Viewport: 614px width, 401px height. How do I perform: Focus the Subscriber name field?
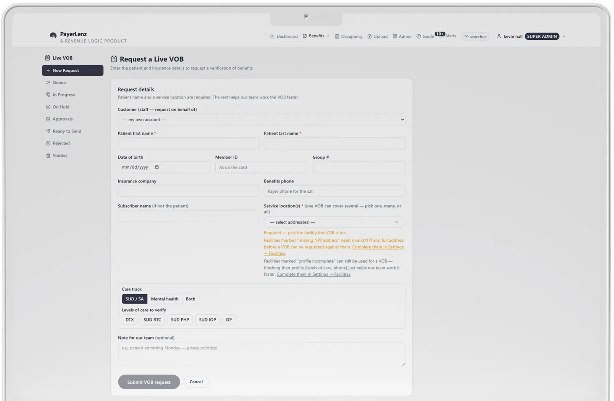click(188, 216)
